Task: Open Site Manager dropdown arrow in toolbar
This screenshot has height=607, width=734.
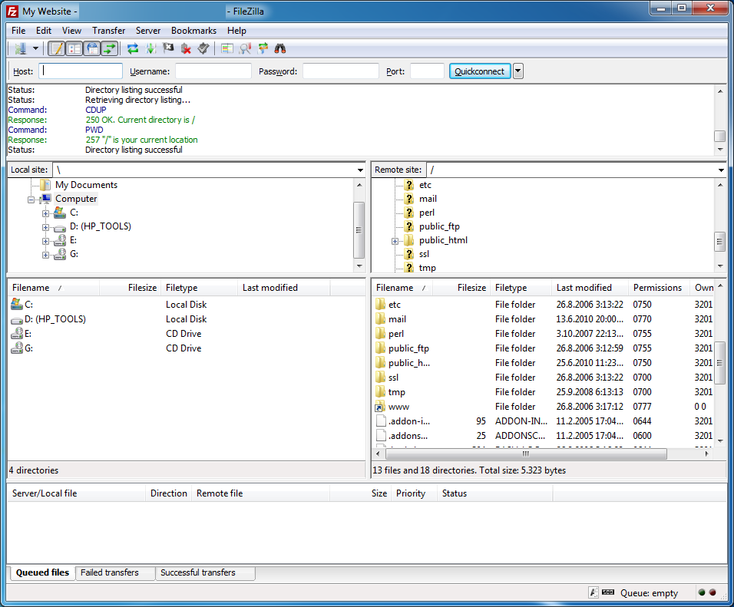Action: (35, 48)
